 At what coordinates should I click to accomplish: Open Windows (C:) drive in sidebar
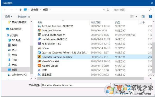18,75
